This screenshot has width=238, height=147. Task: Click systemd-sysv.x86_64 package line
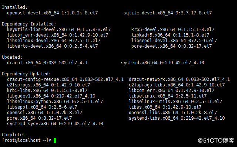coord(55,124)
